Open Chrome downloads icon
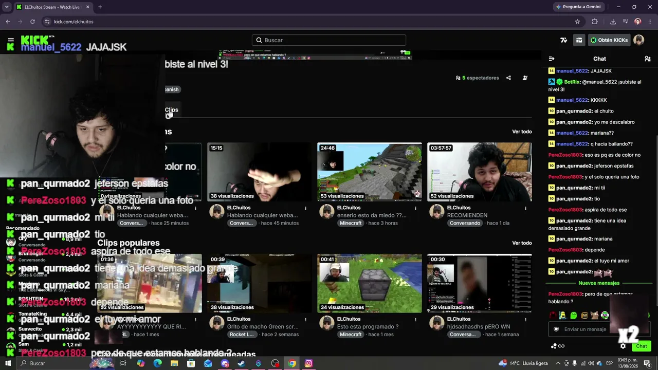 coord(613,22)
